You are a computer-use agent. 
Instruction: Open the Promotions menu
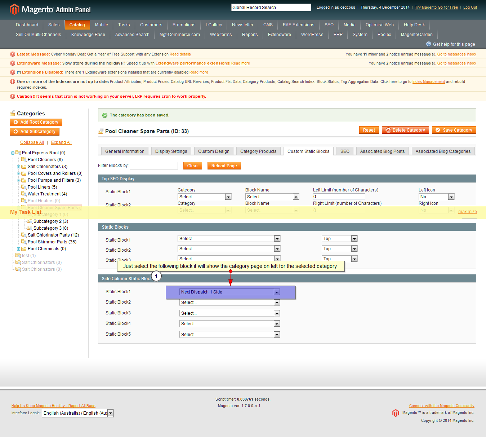click(x=184, y=25)
